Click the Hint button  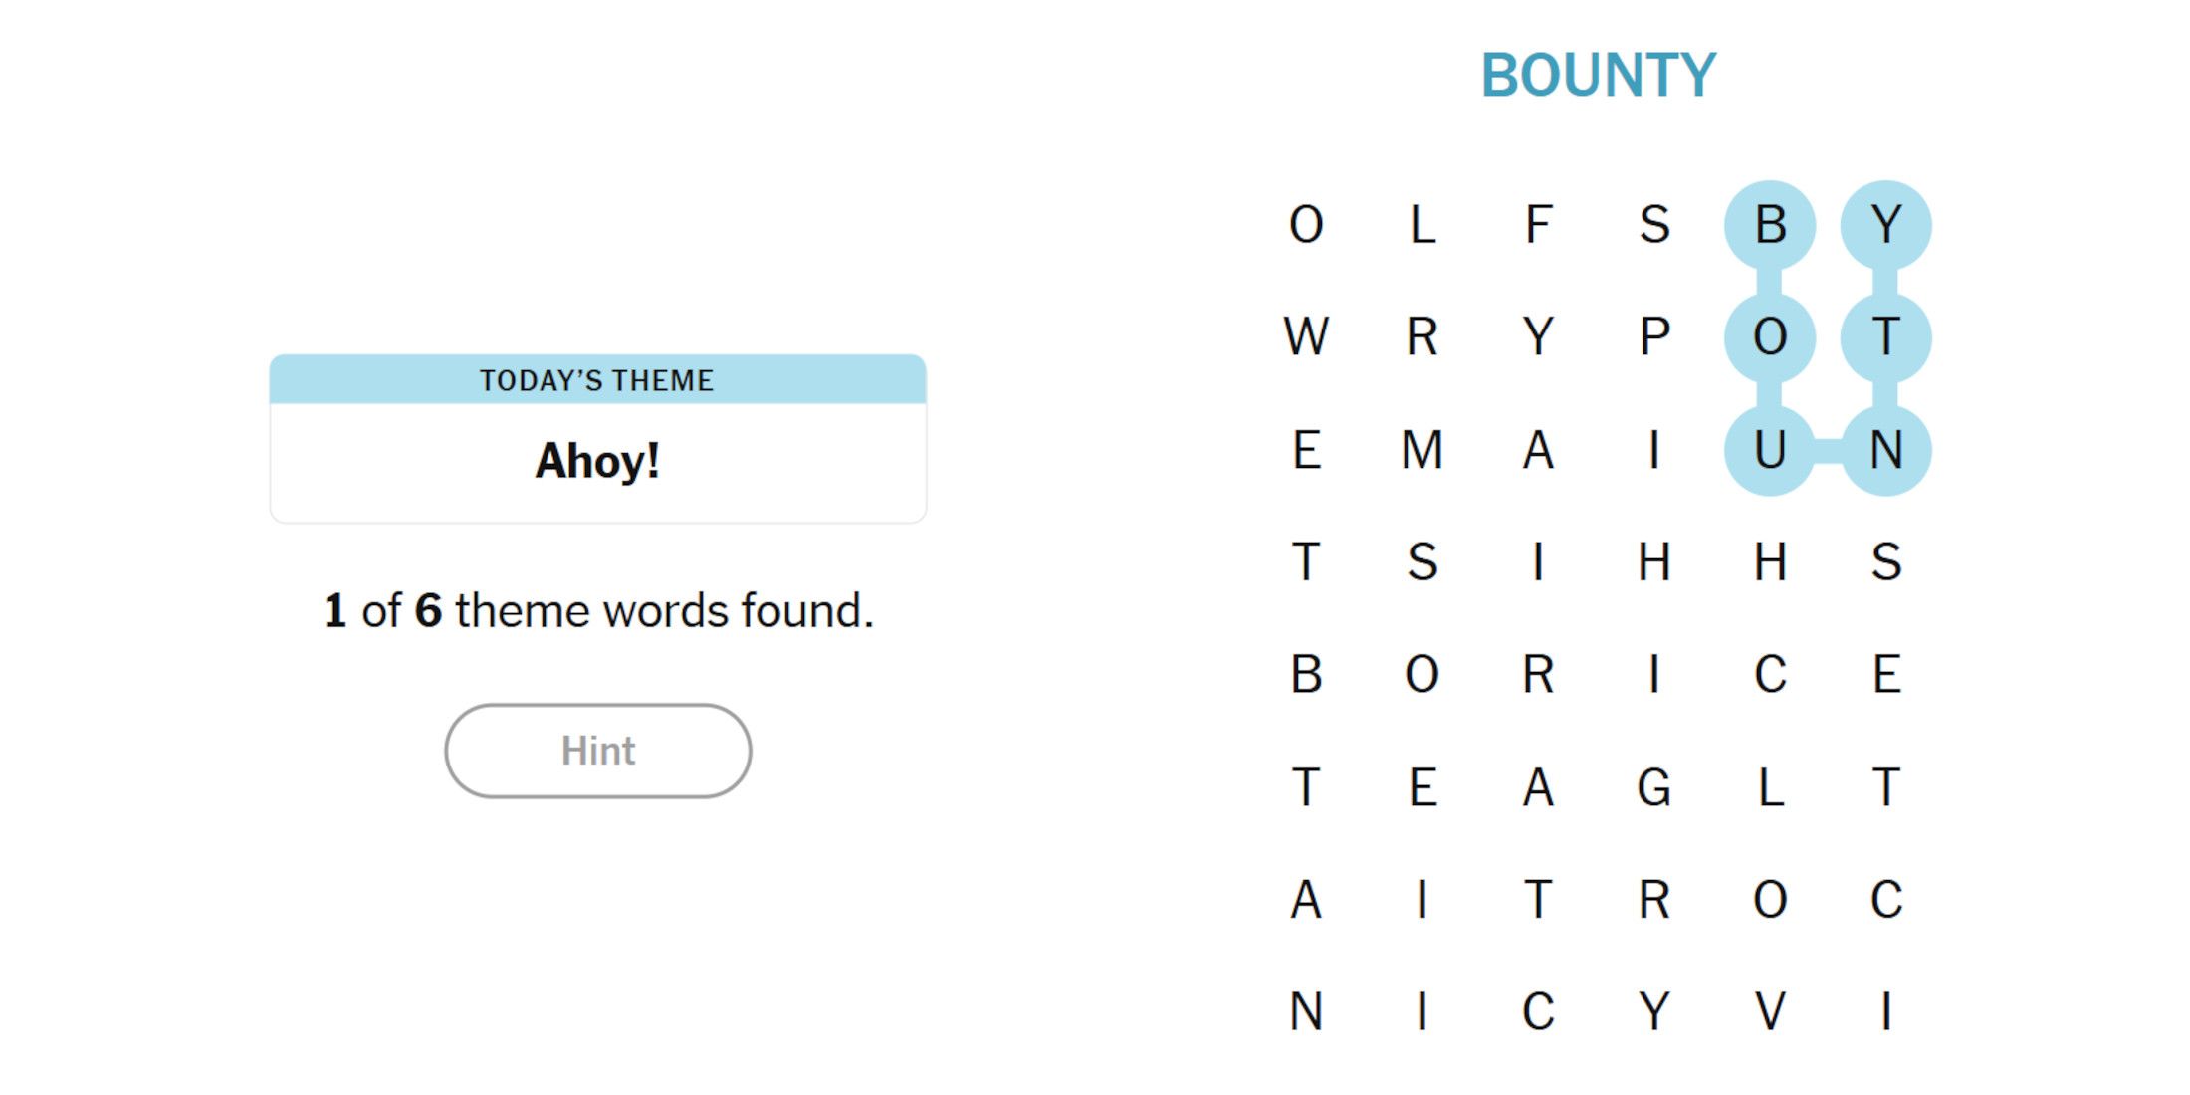(597, 751)
